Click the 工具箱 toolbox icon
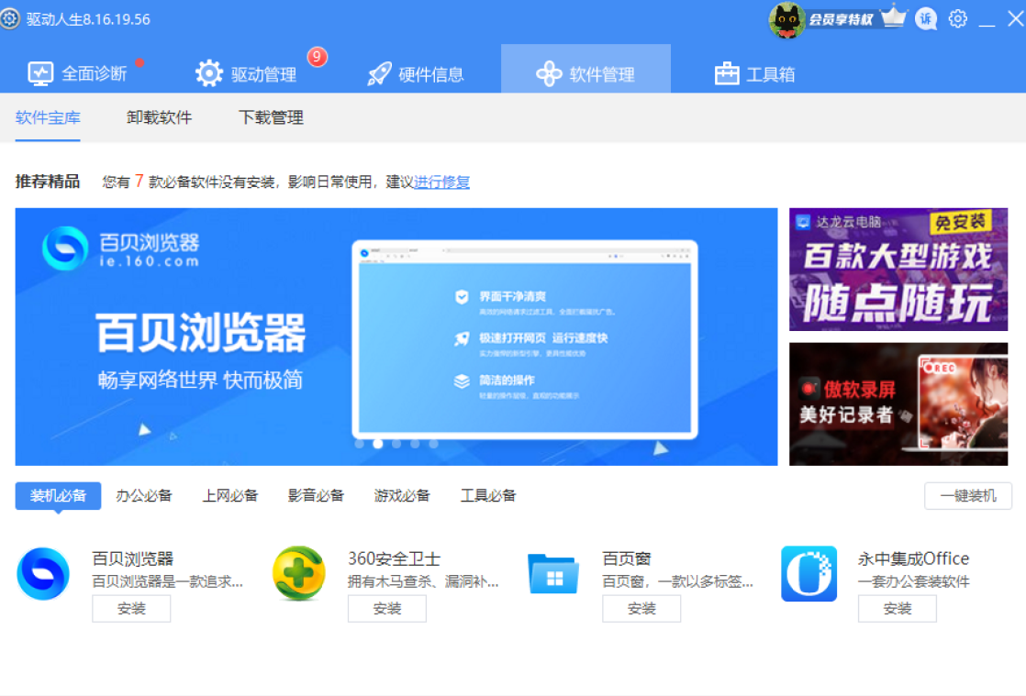 pos(726,73)
